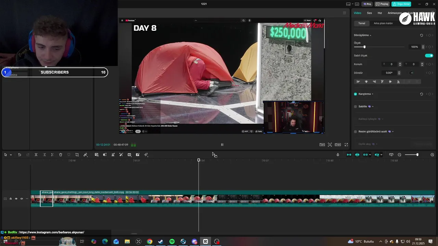This screenshot has width=438, height=246.
Task: Toggle linkage option in timeline toolbar
Action: pyautogui.click(x=365, y=155)
